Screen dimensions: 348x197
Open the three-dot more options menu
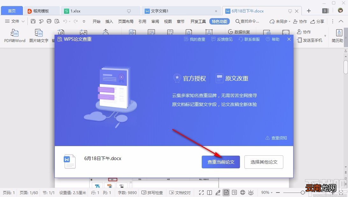click(x=332, y=21)
